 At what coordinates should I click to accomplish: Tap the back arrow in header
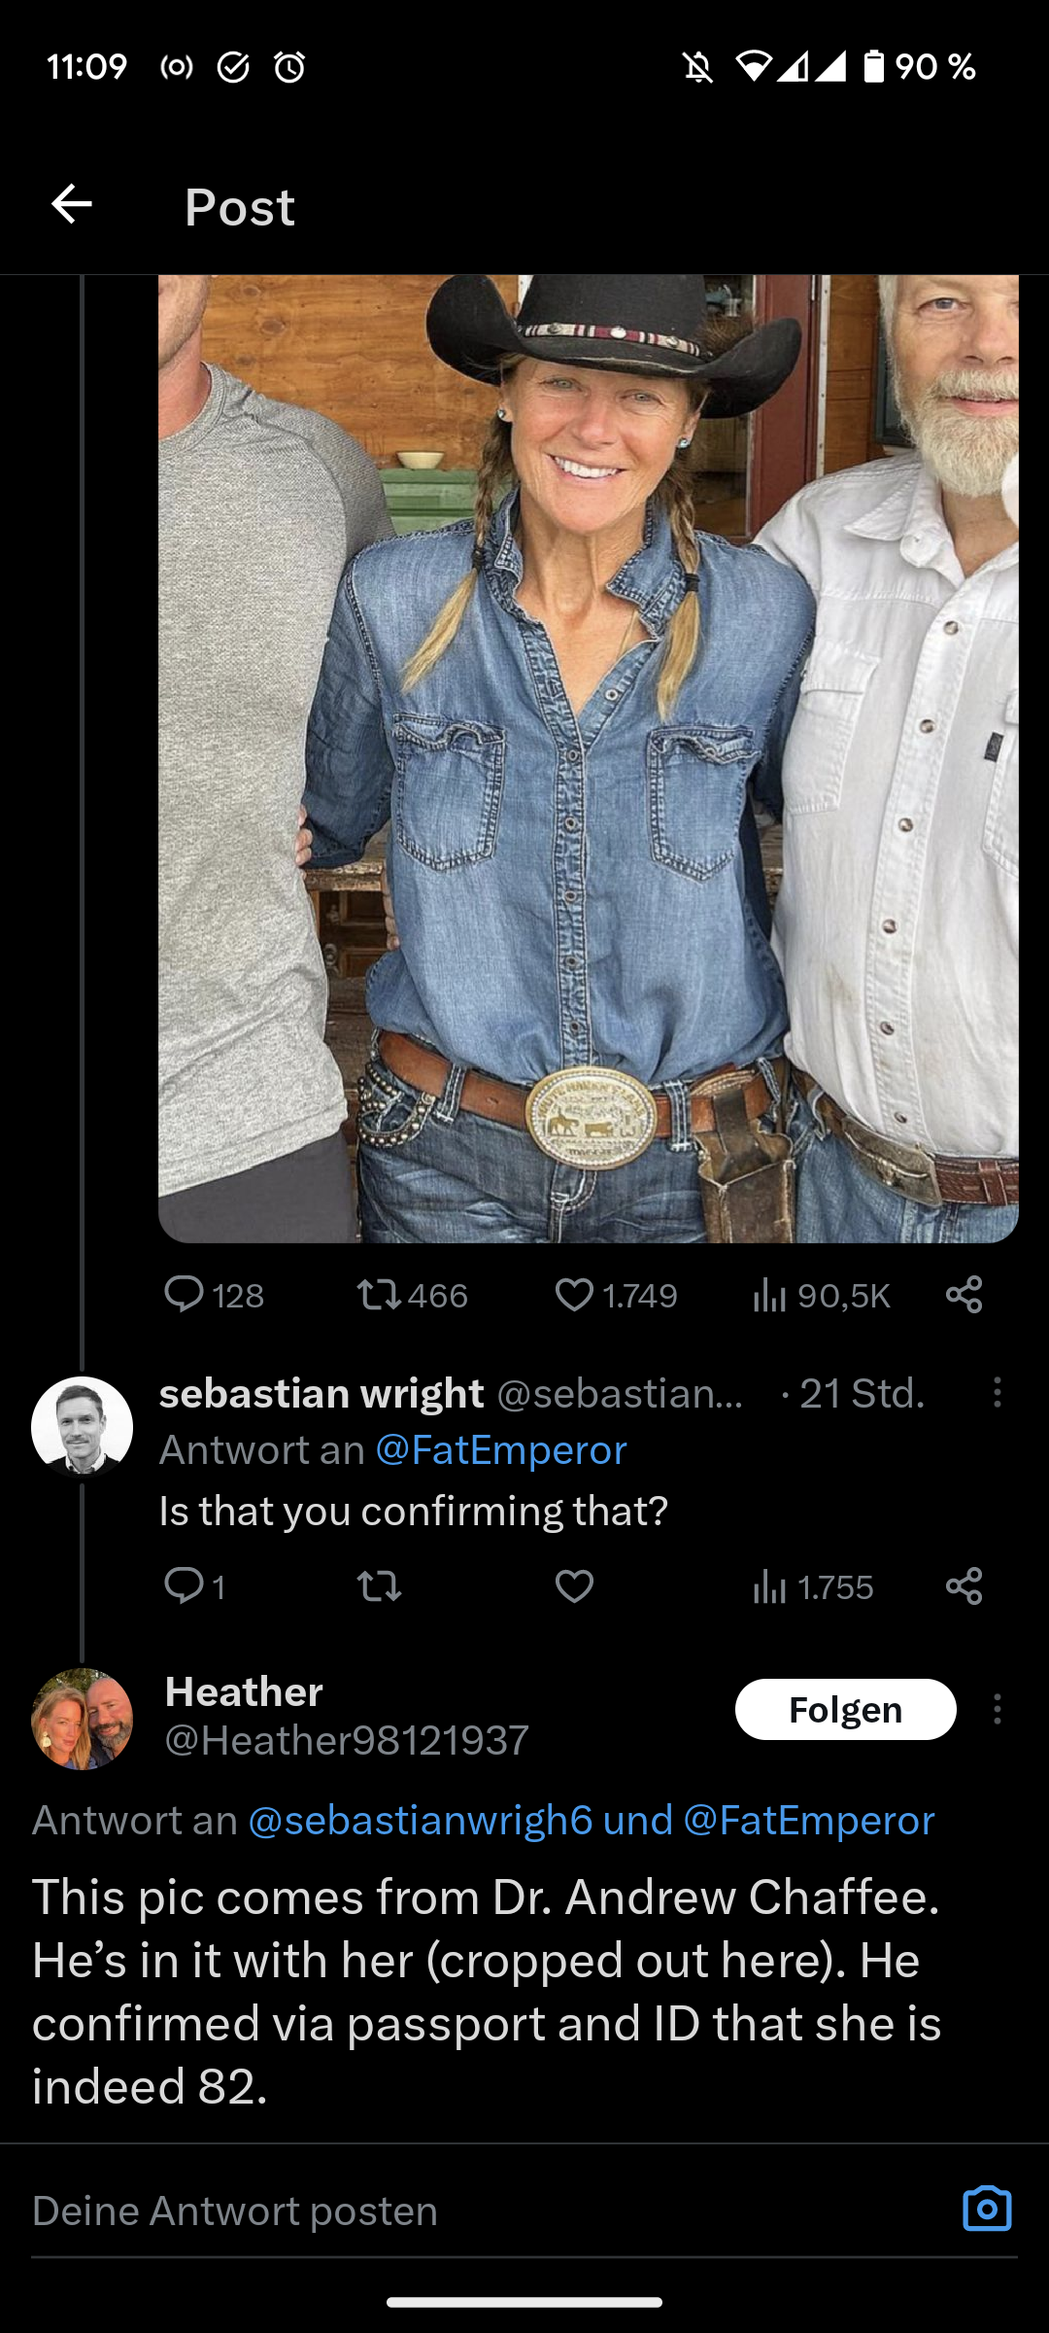(x=72, y=205)
